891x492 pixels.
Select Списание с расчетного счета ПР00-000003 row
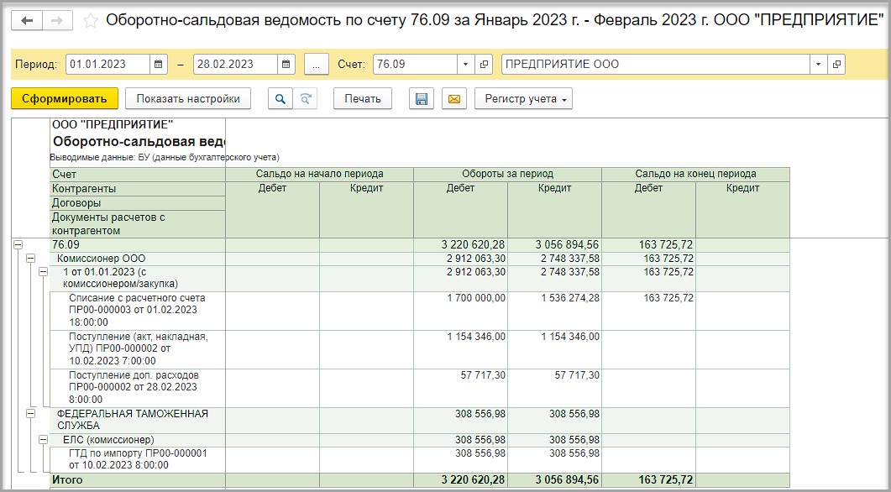click(137, 310)
